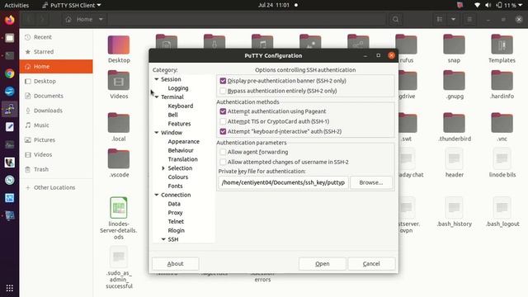
Task: Collapse SSH category tree arrow
Action: pos(163,239)
